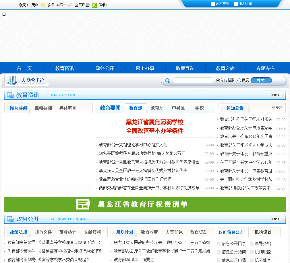The height and width of the screenshot is (263, 290).
Task: Switch to 学校 news tab
Action: 199,108
